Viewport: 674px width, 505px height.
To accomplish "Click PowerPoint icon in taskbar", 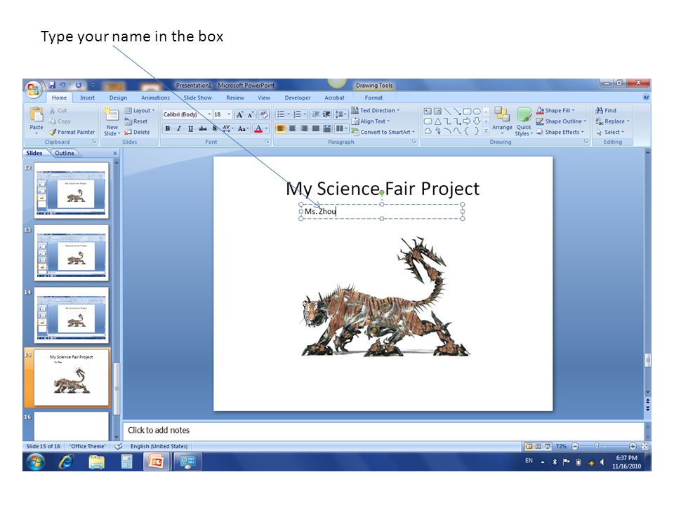I will [156, 462].
